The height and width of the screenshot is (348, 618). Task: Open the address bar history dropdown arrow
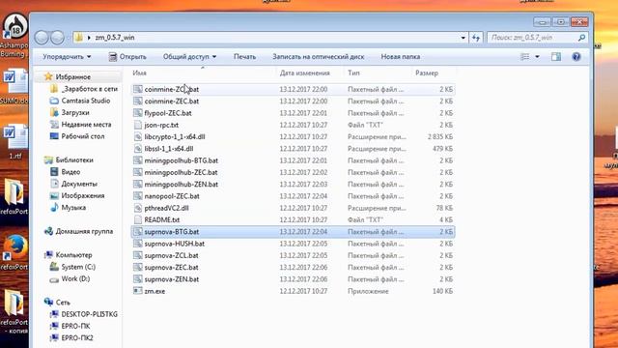pyautogui.click(x=463, y=38)
